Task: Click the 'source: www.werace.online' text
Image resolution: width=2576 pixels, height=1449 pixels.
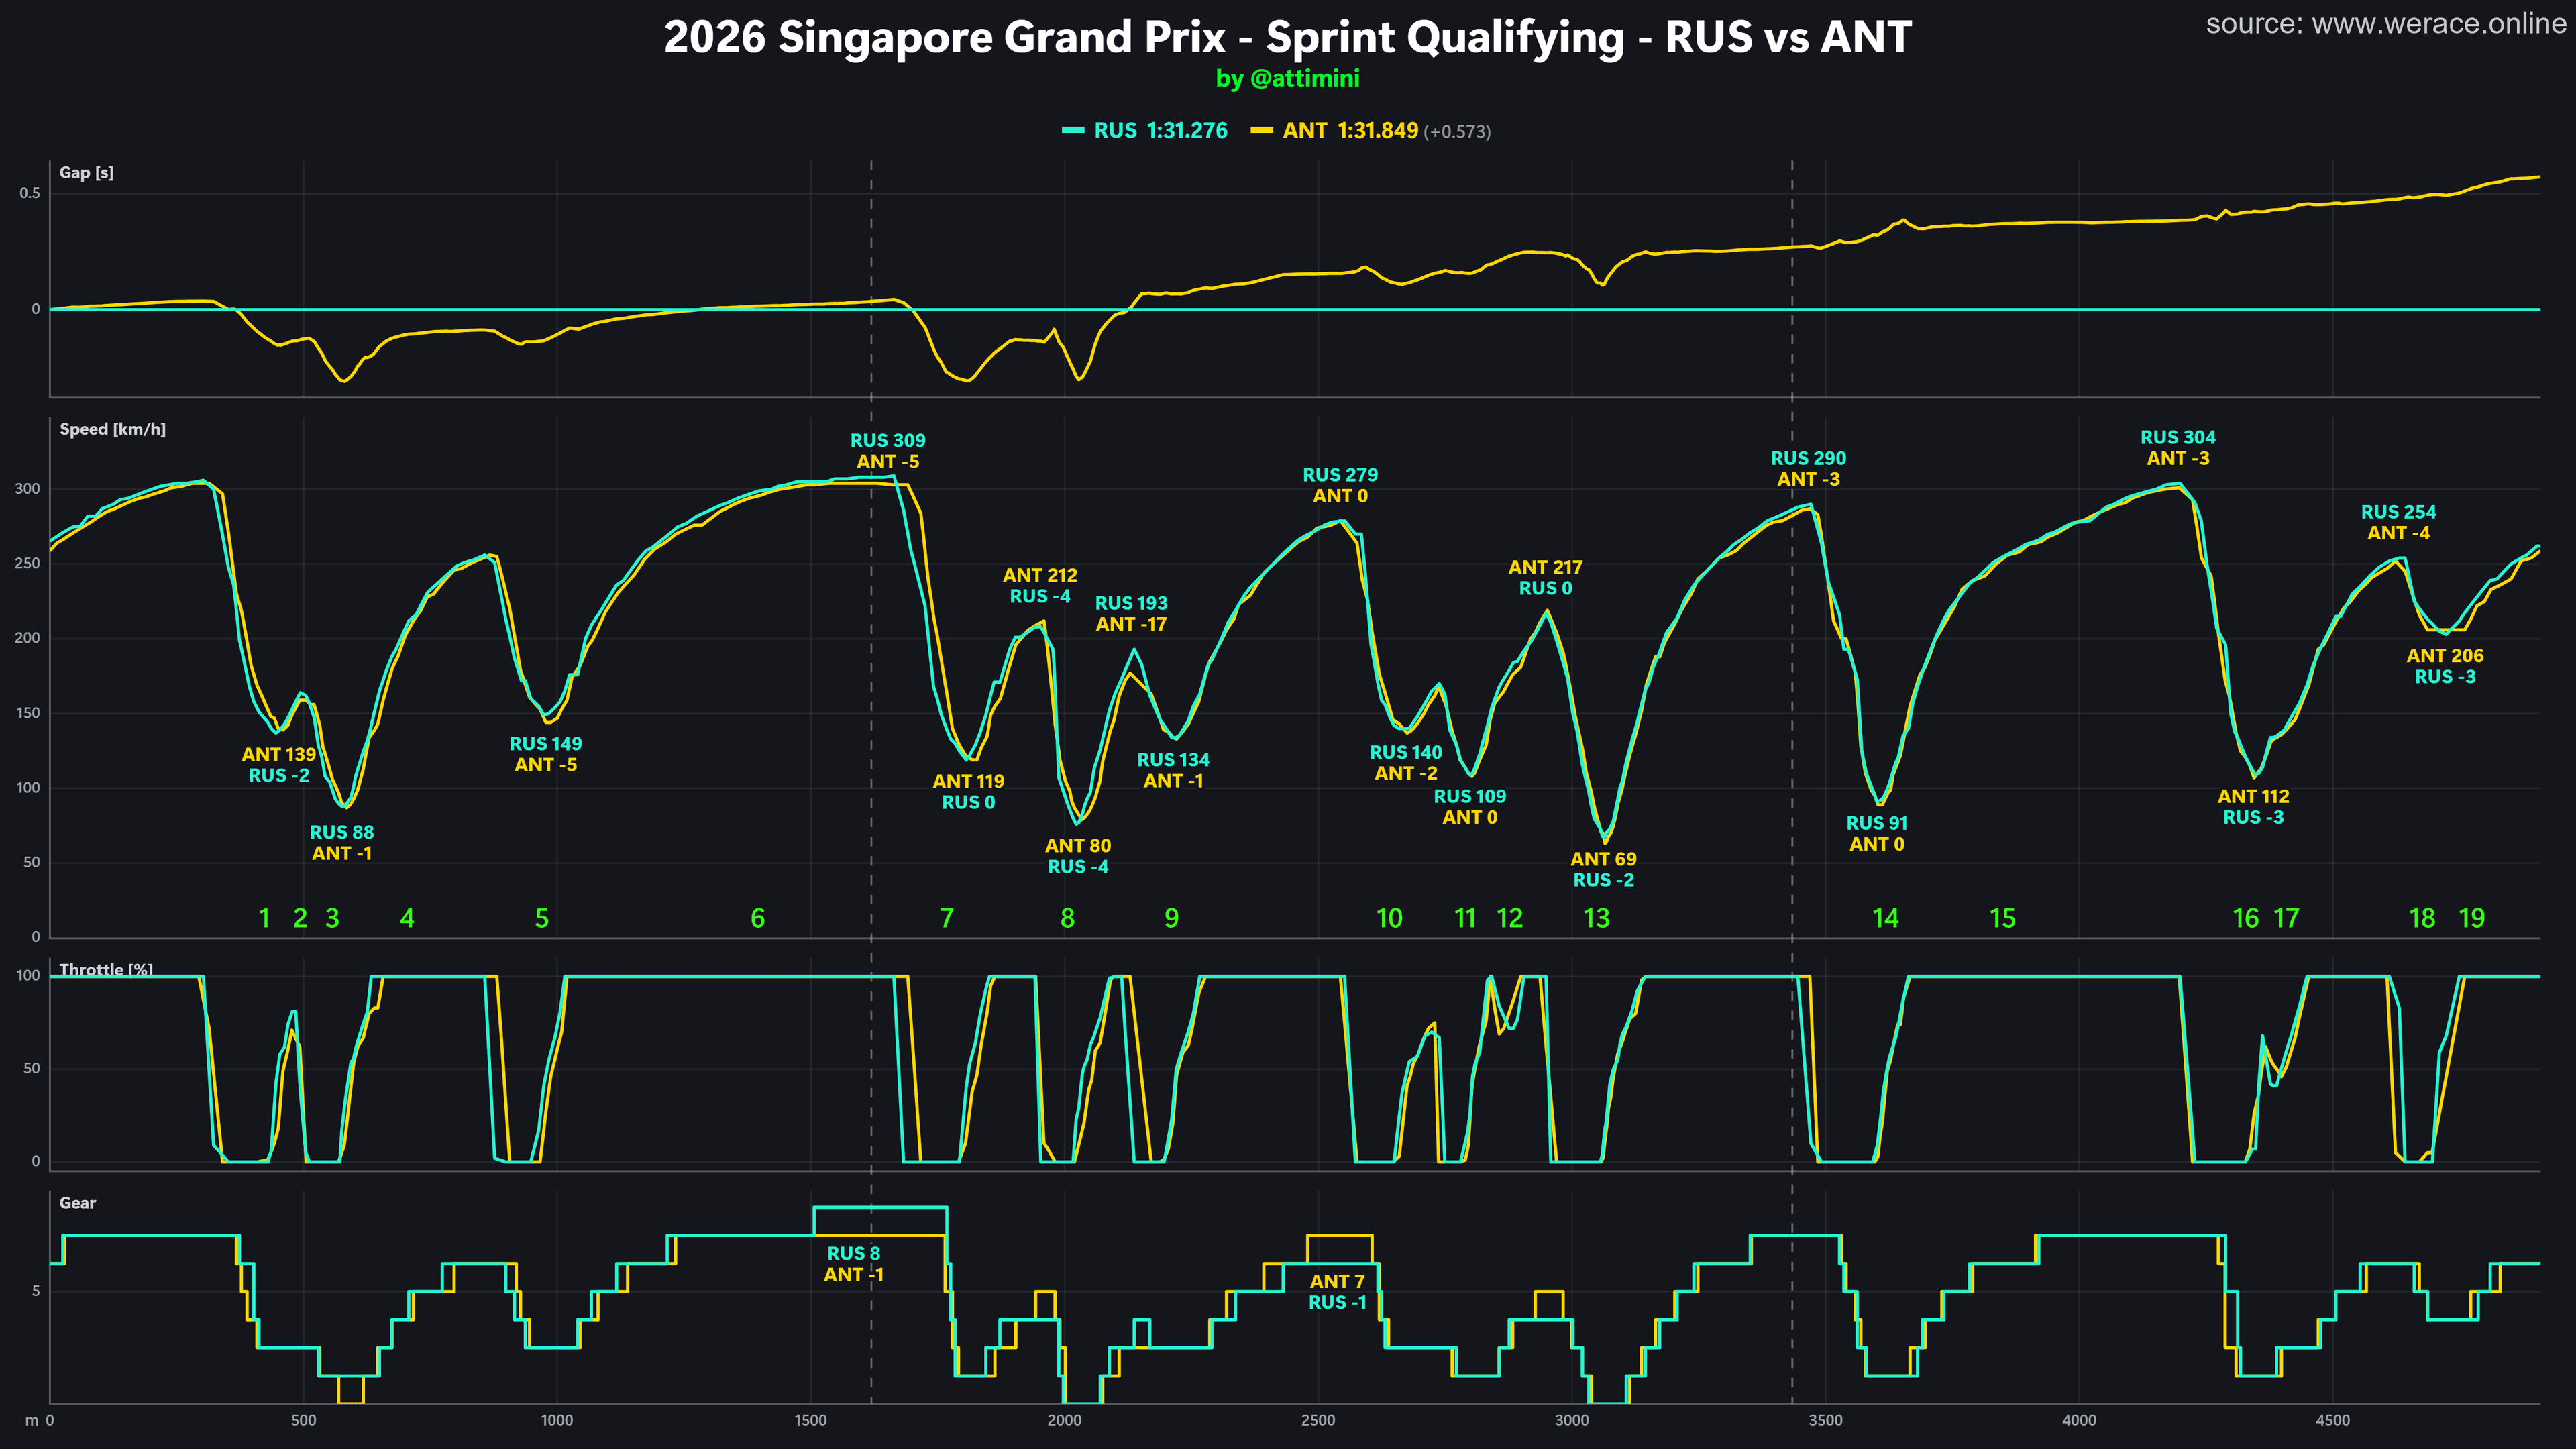Action: pyautogui.click(x=2385, y=24)
